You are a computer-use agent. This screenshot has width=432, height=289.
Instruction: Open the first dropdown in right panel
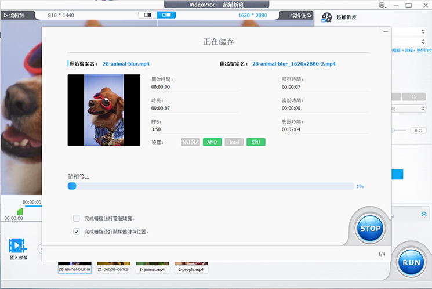click(x=409, y=31)
